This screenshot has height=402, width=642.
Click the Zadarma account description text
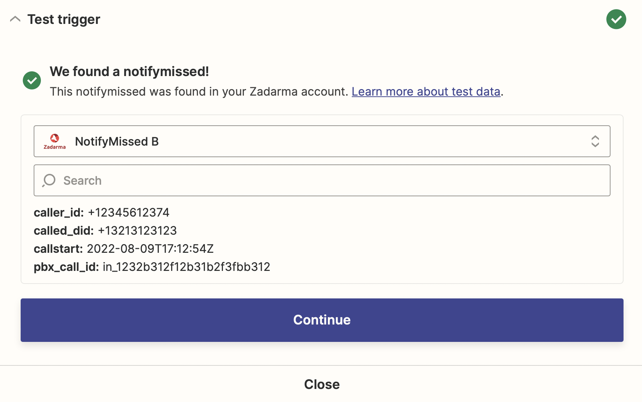click(x=199, y=92)
